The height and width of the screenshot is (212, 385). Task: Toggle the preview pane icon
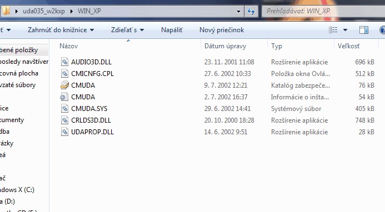[x=364, y=30]
